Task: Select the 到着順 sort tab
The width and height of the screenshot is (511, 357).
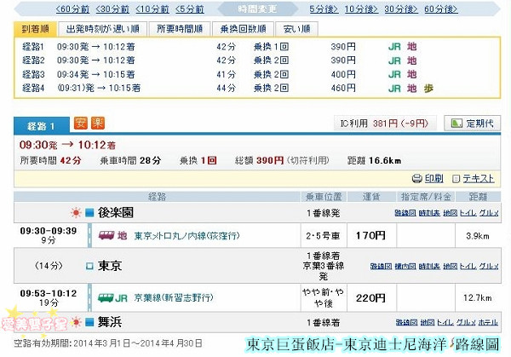Action: click(x=35, y=29)
